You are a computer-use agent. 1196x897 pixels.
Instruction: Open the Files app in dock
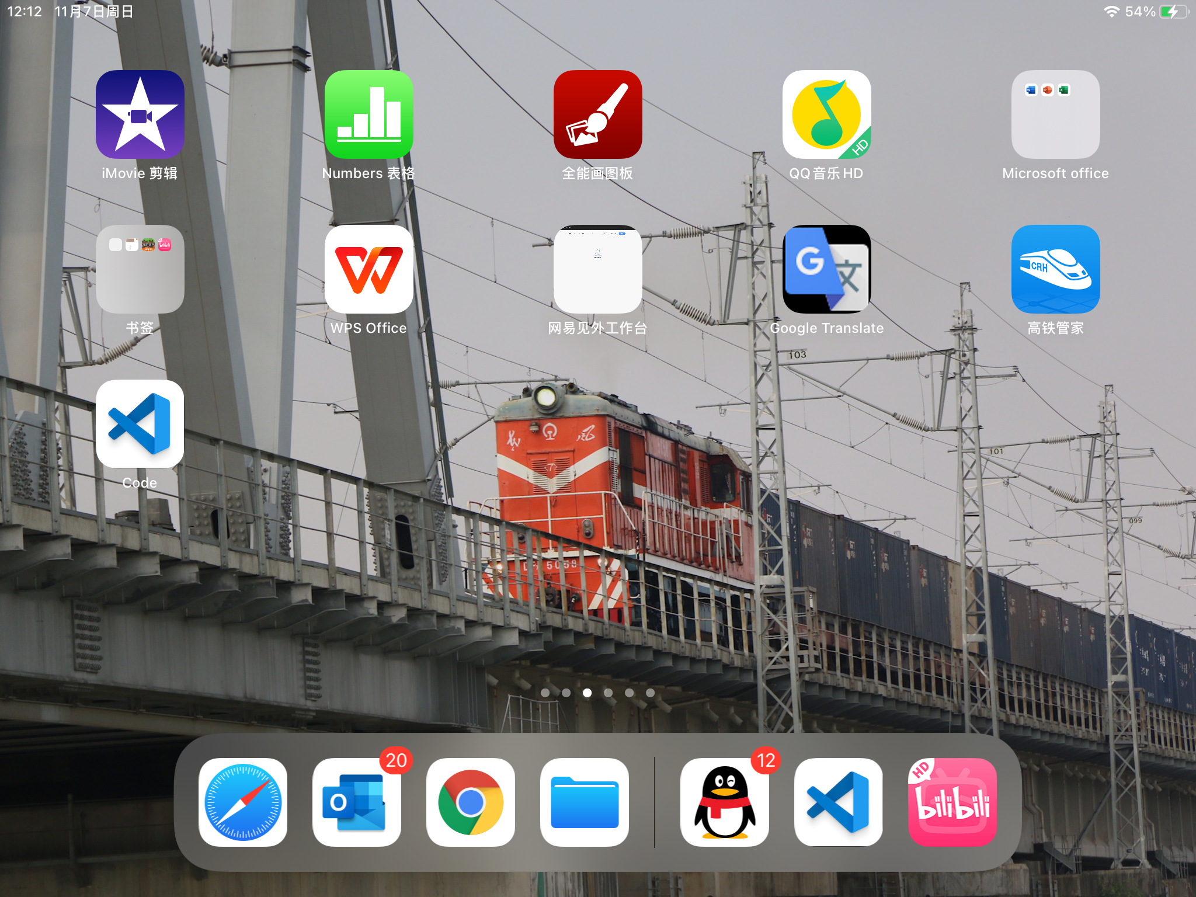pyautogui.click(x=585, y=802)
